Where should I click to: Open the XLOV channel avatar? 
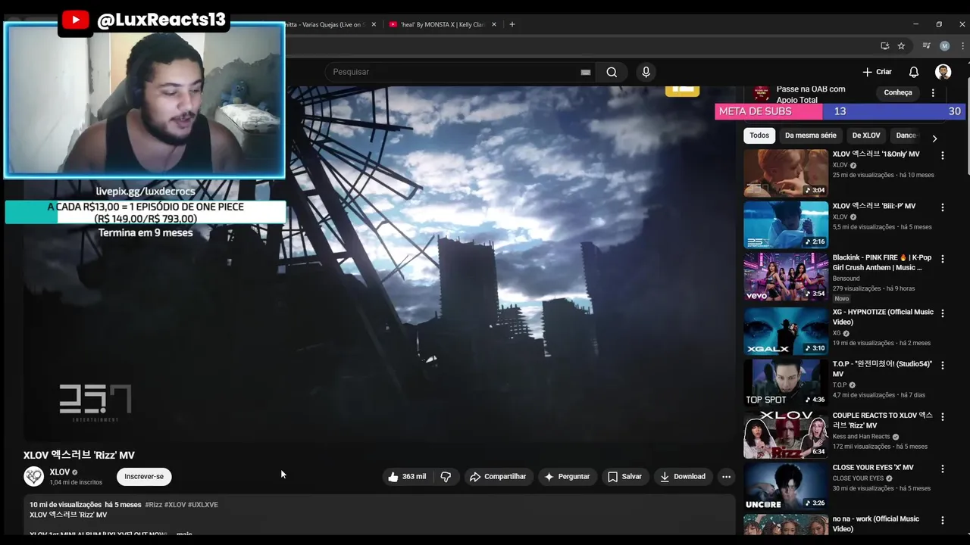pos(33,476)
